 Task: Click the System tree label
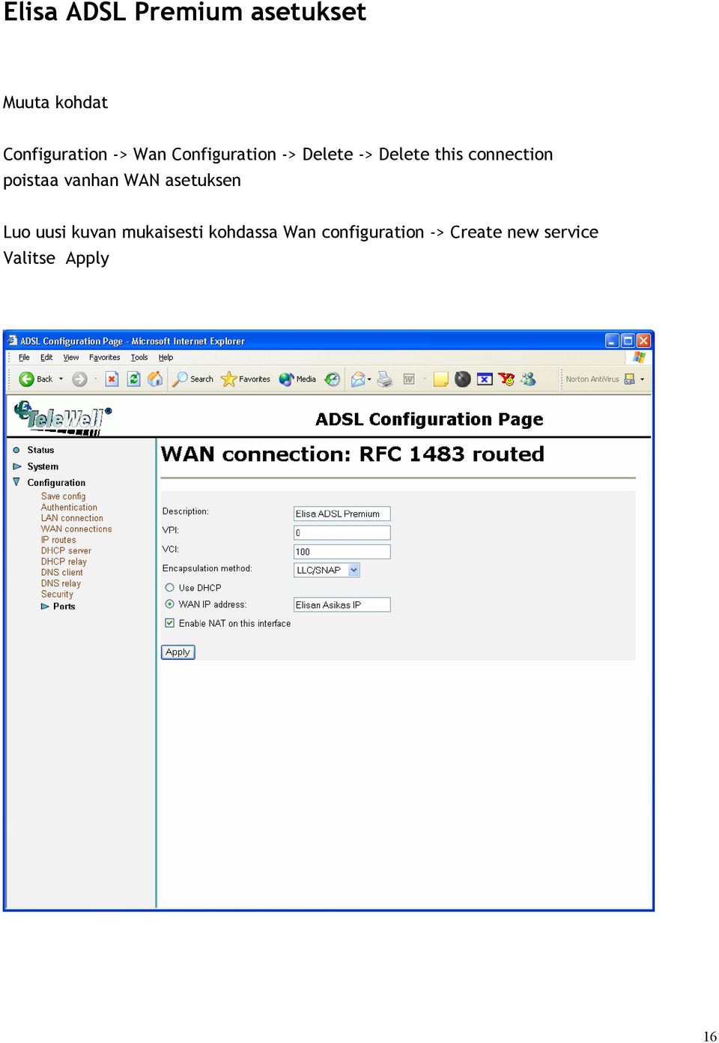click(x=43, y=466)
